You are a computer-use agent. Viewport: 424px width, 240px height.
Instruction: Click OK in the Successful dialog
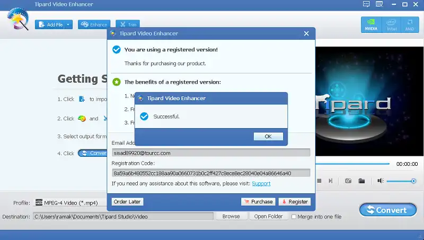coord(268,136)
